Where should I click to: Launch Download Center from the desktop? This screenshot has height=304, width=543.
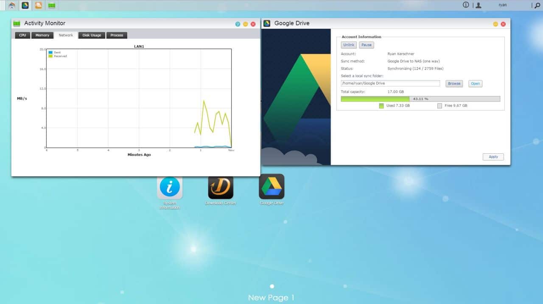point(221,187)
